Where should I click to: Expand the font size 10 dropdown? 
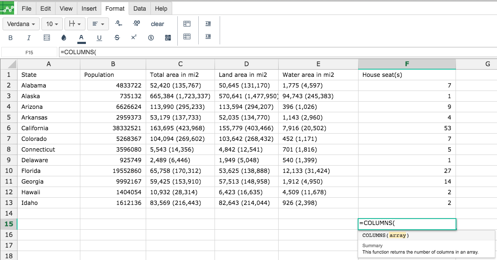[x=52, y=24]
